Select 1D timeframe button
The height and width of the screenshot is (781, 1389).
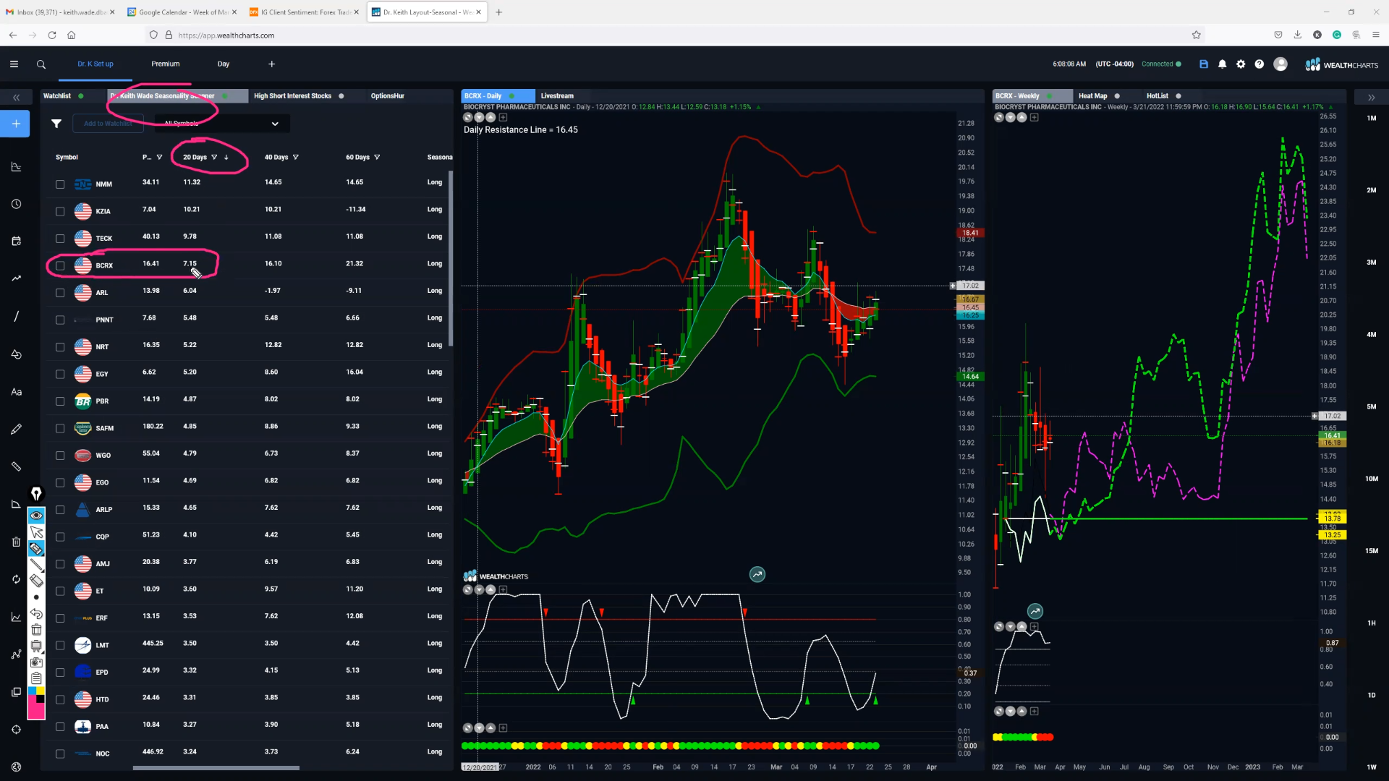[x=1372, y=696]
